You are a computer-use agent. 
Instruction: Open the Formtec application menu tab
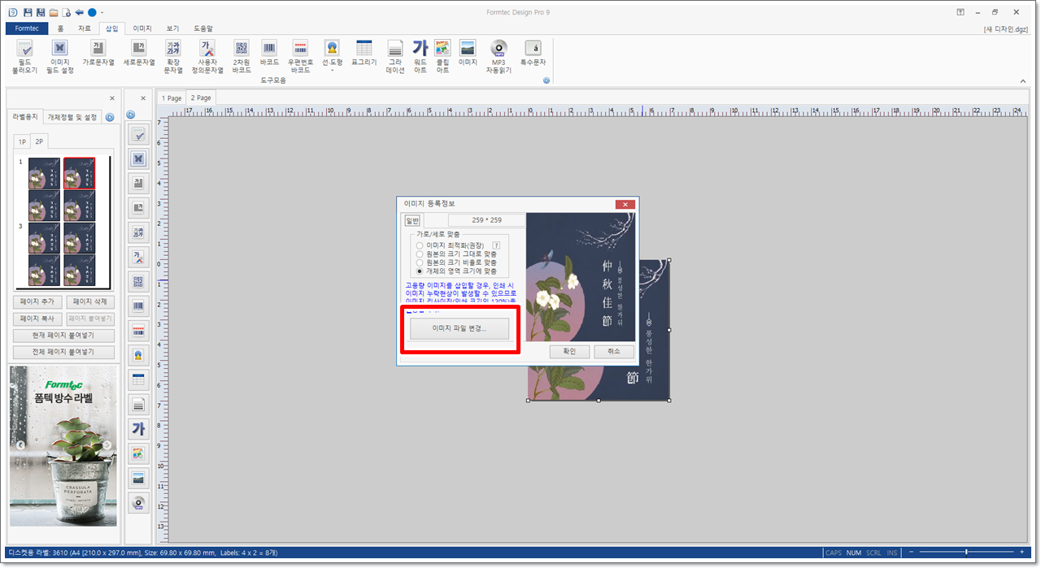pyautogui.click(x=27, y=28)
